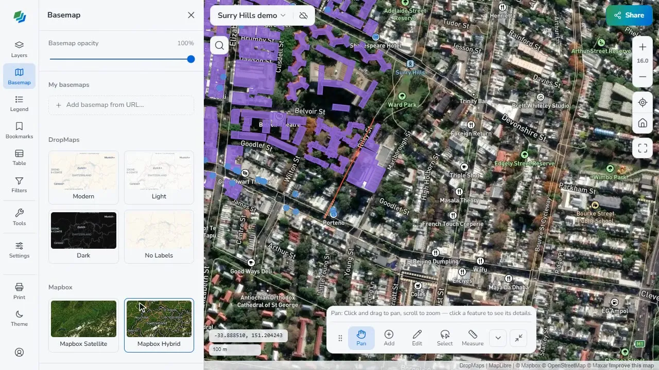Click the Share button

click(x=629, y=15)
